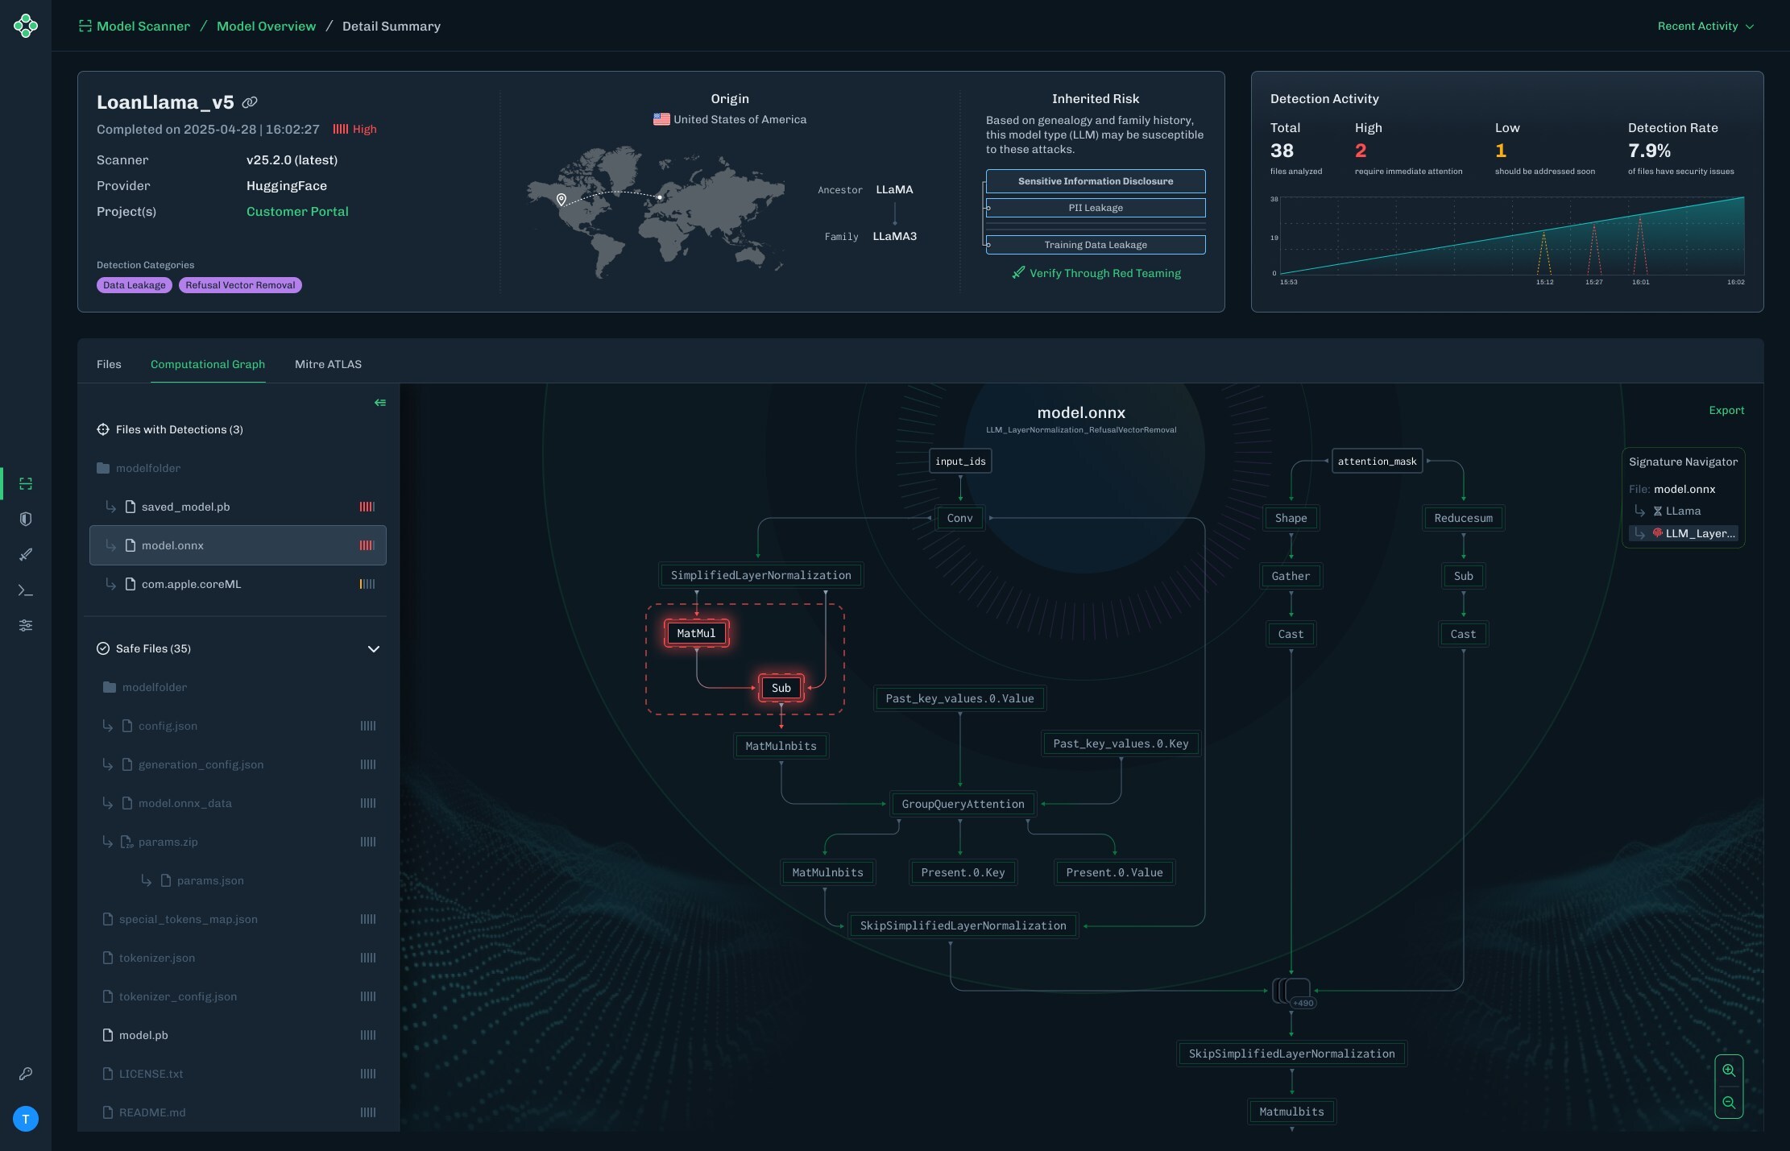Expand the stacked +490 nodes group

tap(1294, 992)
